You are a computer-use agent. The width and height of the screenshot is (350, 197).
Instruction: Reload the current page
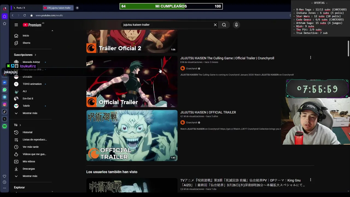[x=25, y=15]
